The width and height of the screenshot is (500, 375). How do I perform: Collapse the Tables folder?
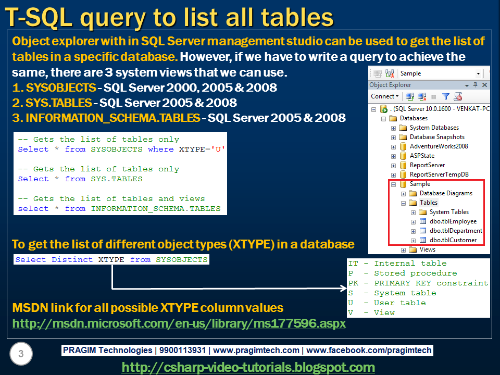403,203
